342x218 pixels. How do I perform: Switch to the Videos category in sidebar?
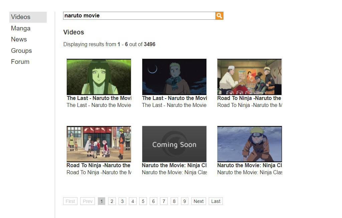[x=28, y=17]
